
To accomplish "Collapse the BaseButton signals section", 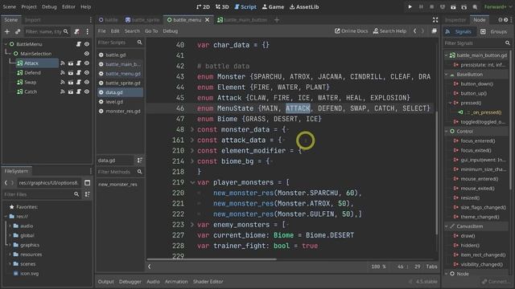I will [447, 75].
